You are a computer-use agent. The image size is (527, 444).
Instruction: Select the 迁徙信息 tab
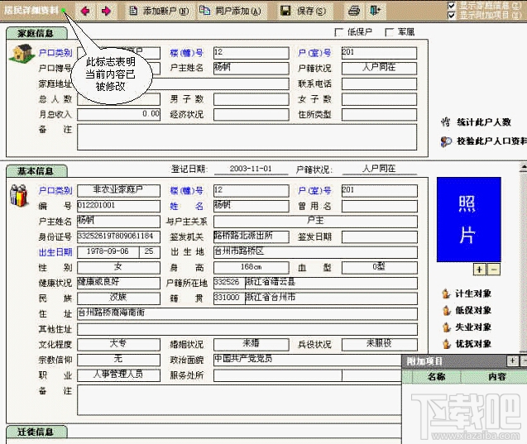(x=36, y=432)
